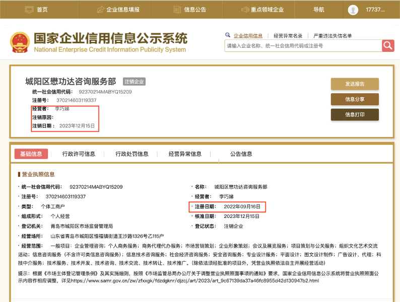Click the edit icon beside 企业信息填报
Image resolution: width=400 pixels, height=302 pixels.
click(101, 10)
